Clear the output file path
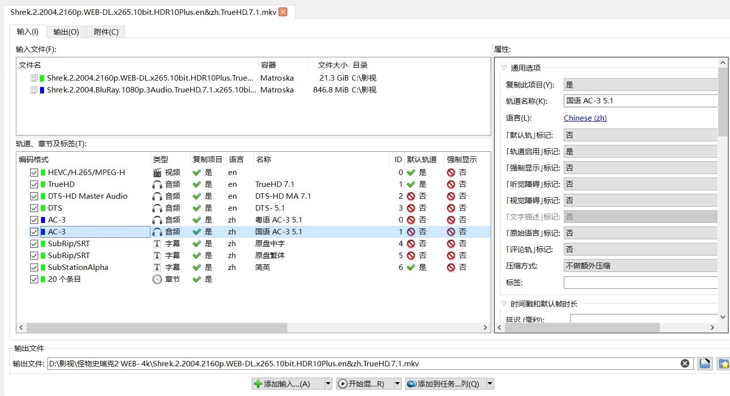The height and width of the screenshot is (396, 730). [685, 364]
